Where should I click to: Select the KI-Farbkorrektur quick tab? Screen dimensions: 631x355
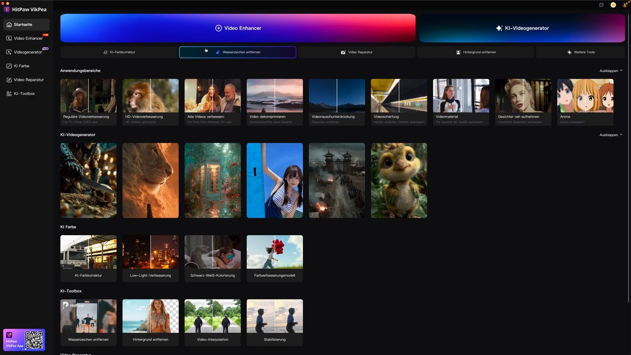tap(119, 52)
